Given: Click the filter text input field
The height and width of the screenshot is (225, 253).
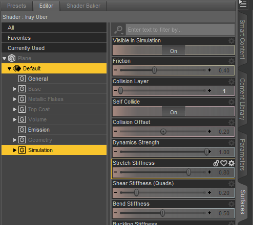Looking at the screenshot, I should coord(180,30).
